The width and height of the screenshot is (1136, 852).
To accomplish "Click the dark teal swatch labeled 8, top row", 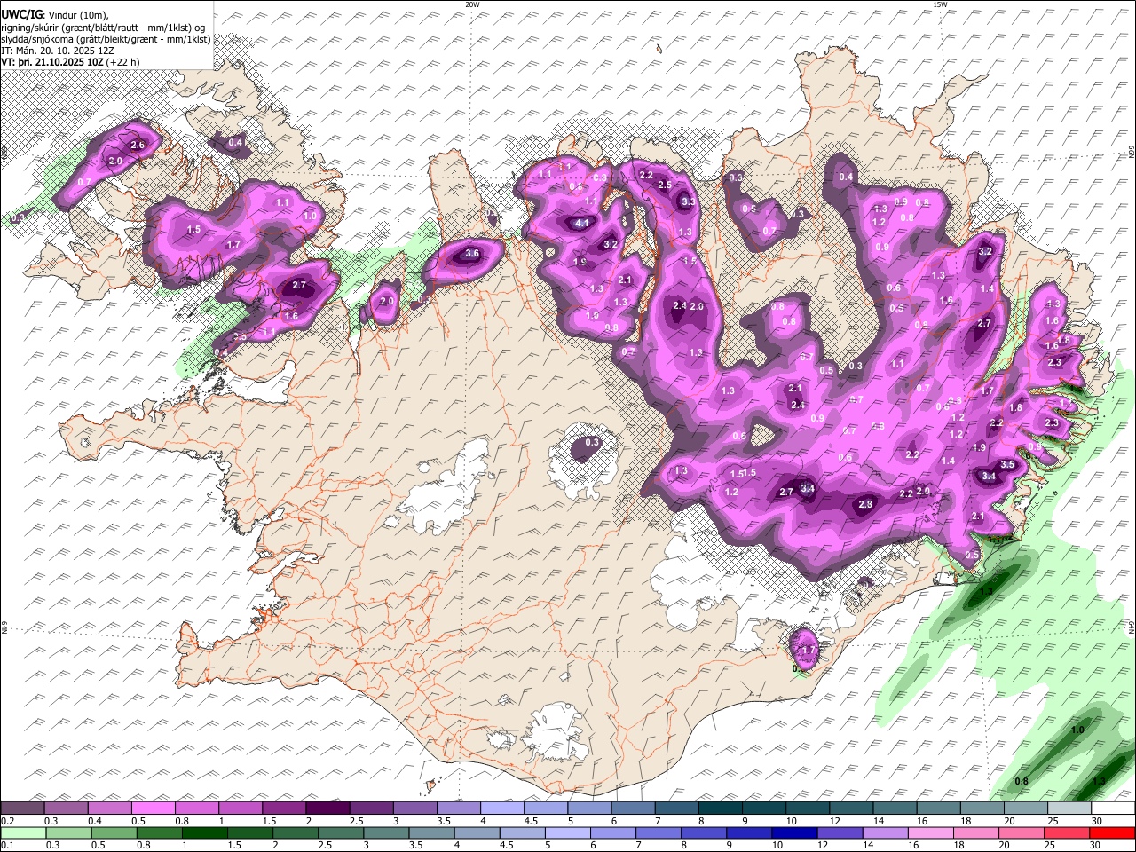I will click(719, 809).
